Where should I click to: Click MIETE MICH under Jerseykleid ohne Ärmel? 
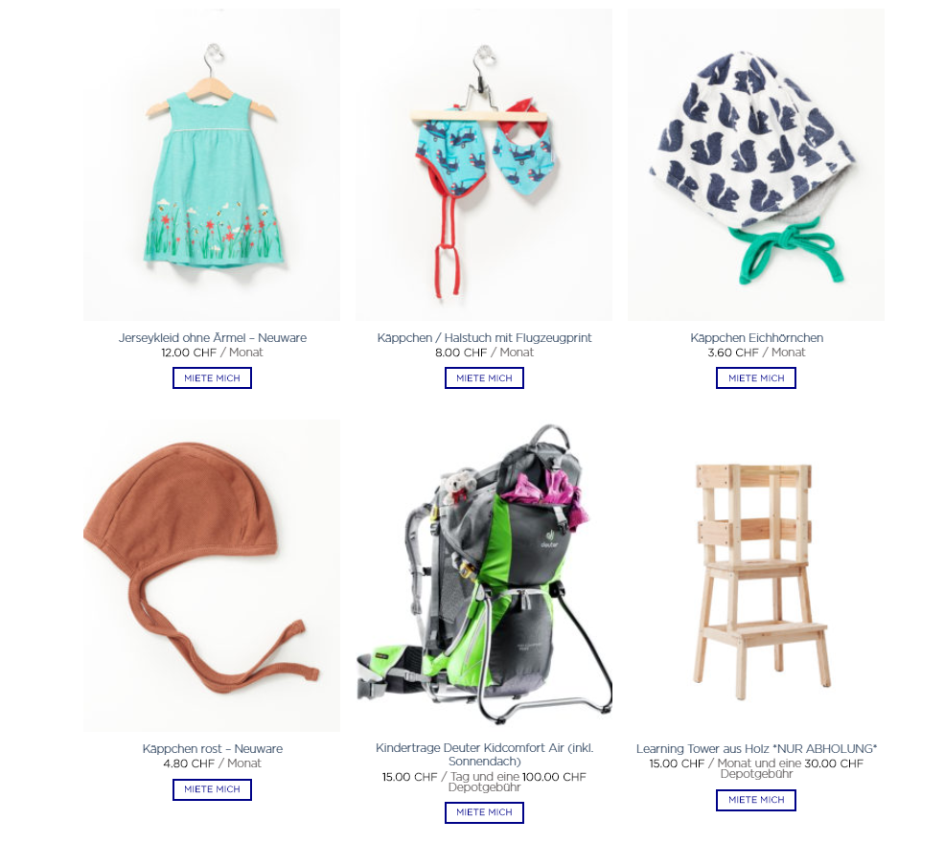[x=212, y=377]
